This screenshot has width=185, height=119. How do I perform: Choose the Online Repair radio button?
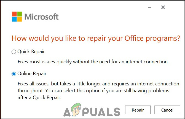pyautogui.click(x=14, y=74)
